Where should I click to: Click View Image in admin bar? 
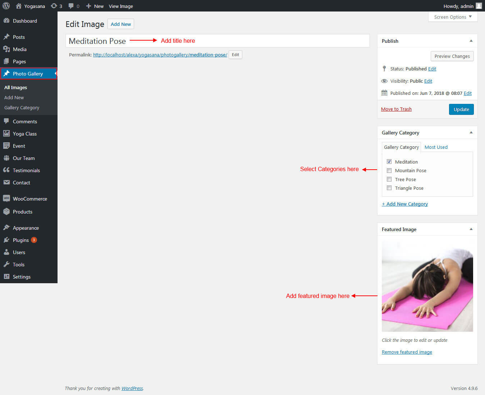click(x=121, y=6)
